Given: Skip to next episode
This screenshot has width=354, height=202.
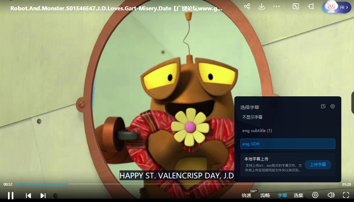Looking at the screenshot, I should [x=43, y=196].
